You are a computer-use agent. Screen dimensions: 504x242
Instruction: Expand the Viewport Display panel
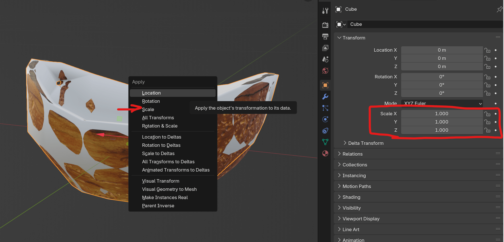click(339, 219)
